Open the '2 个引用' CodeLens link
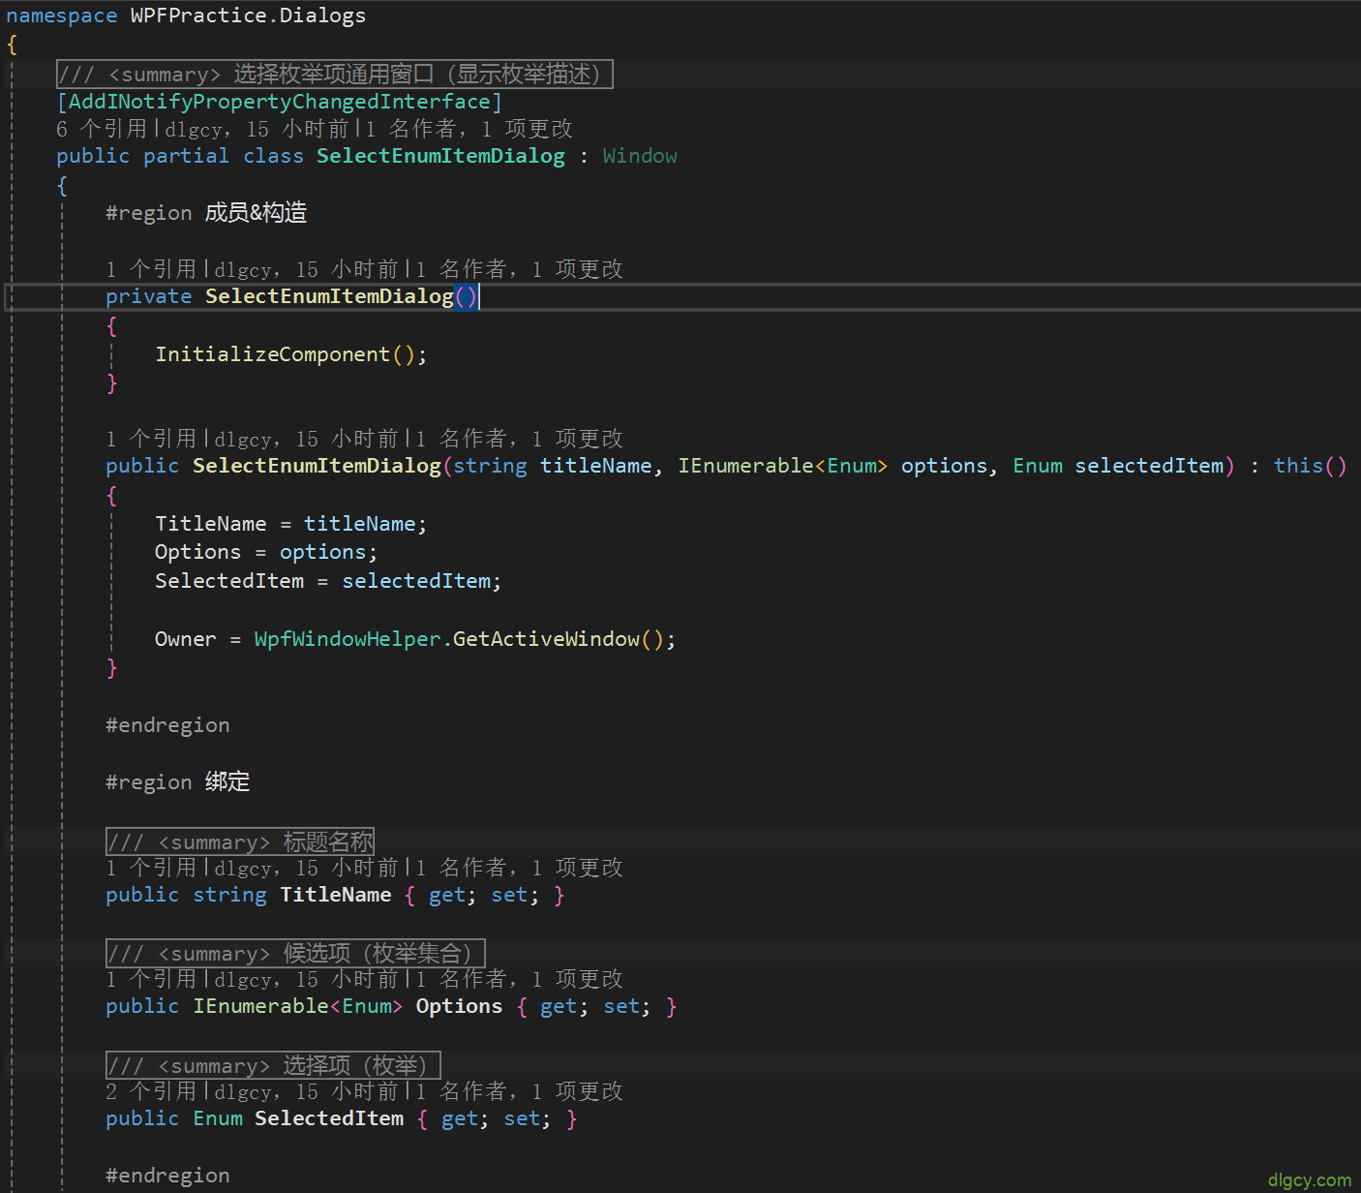This screenshot has width=1361, height=1193. pos(151,1091)
